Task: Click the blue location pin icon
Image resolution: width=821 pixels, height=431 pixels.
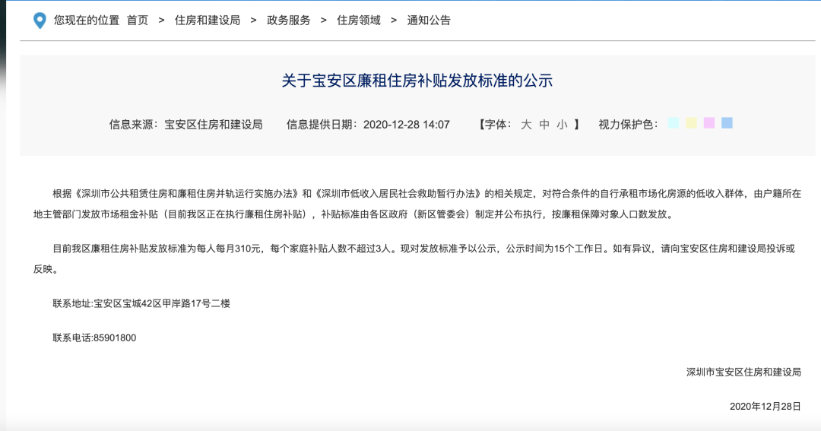Action: pyautogui.click(x=40, y=21)
